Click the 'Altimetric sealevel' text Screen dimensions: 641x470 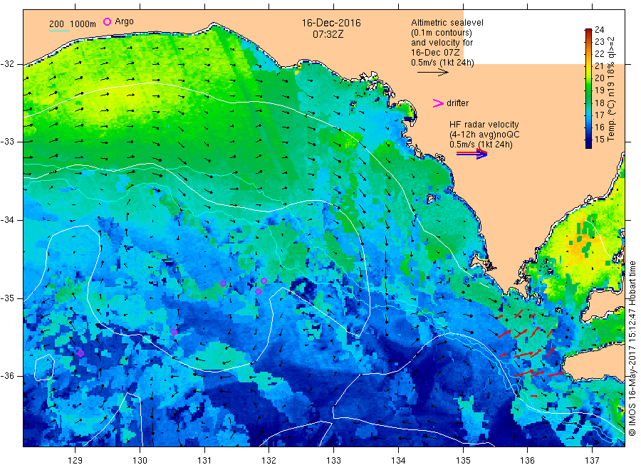tap(447, 23)
